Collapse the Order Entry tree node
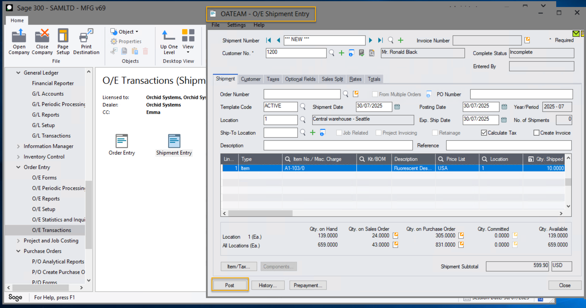Viewport: 586px width, 308px height. pos(18,167)
